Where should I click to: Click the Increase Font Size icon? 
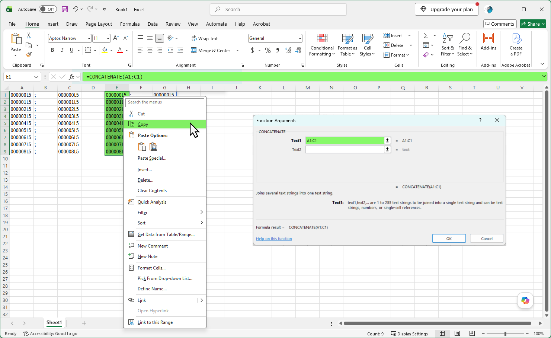[116, 38]
